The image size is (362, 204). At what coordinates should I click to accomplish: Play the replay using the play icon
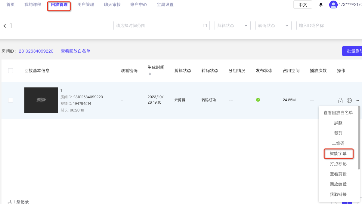click(349, 100)
